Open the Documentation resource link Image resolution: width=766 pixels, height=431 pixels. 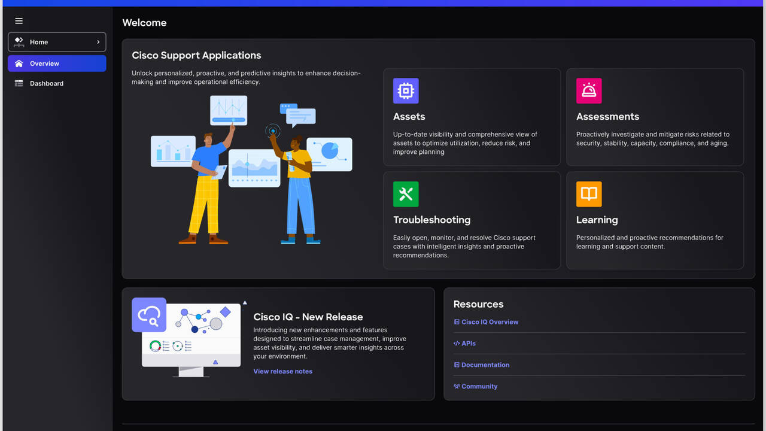(485, 365)
